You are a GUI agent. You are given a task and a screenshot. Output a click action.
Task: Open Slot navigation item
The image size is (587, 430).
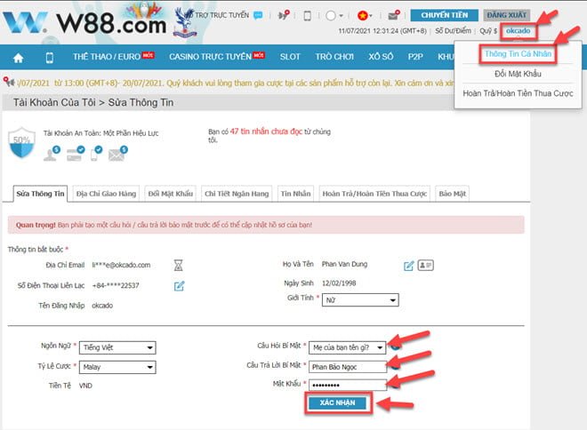pos(290,57)
